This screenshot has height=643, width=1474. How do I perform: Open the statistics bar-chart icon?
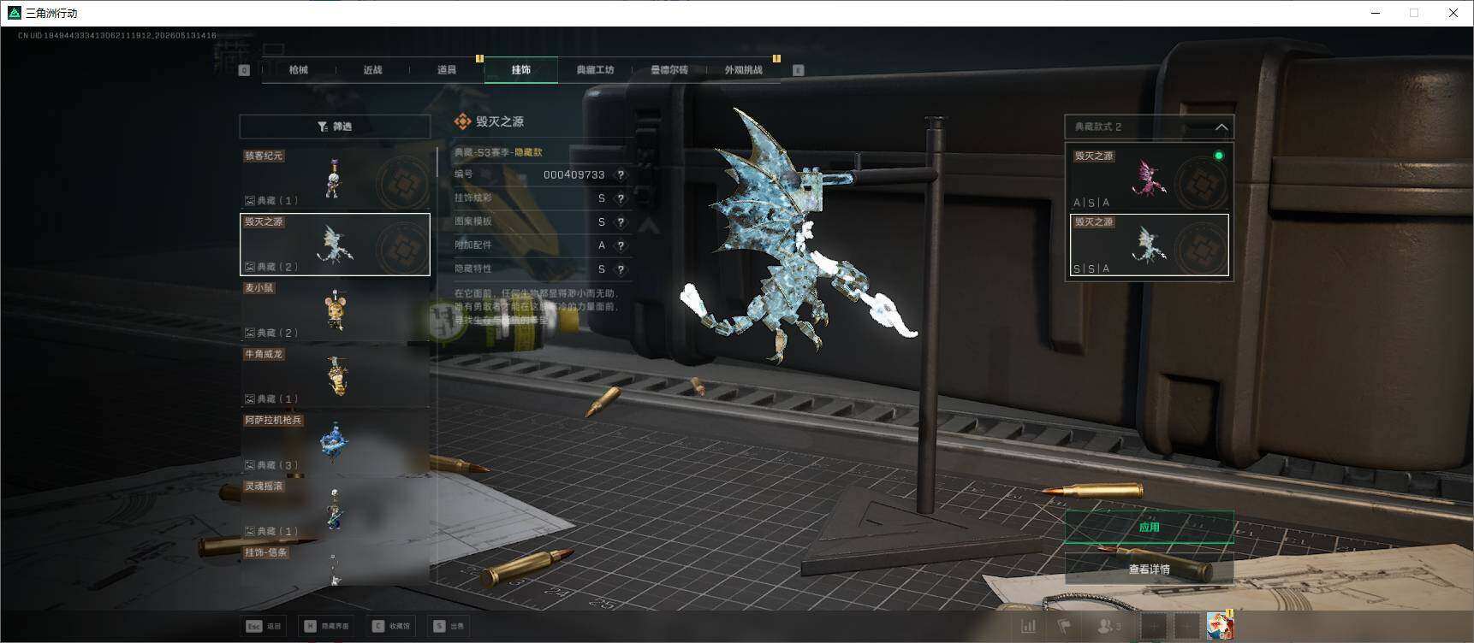pos(1029,627)
